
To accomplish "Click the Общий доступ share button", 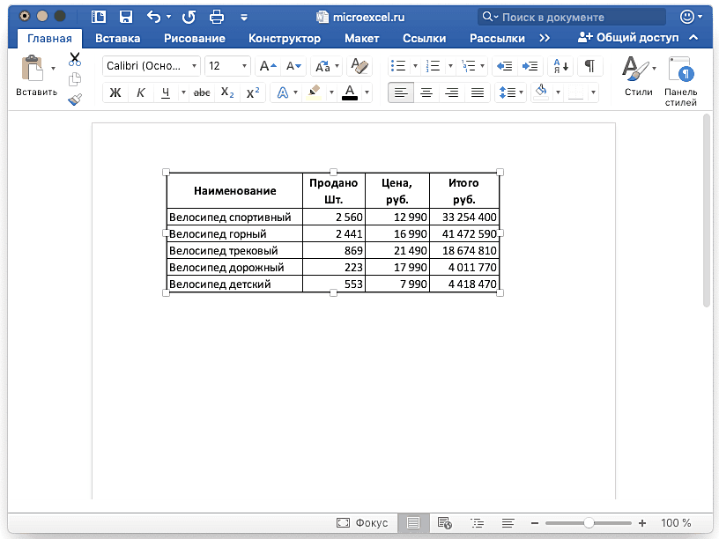I will coord(627,38).
